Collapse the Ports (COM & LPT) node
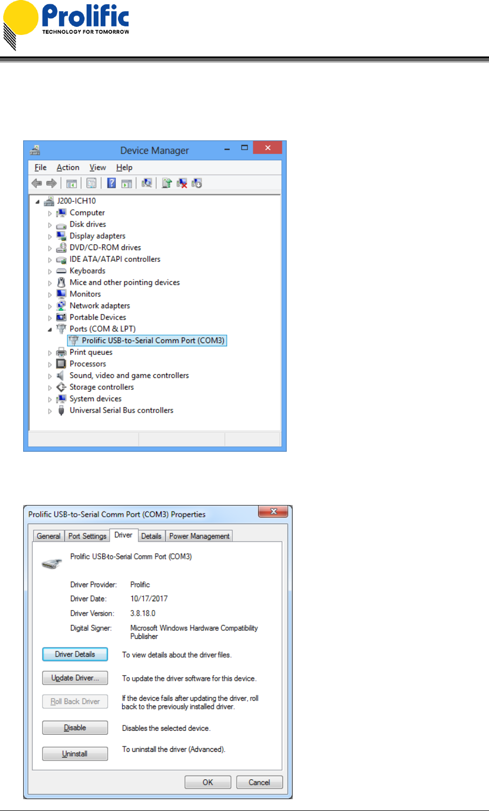 pyautogui.click(x=50, y=330)
